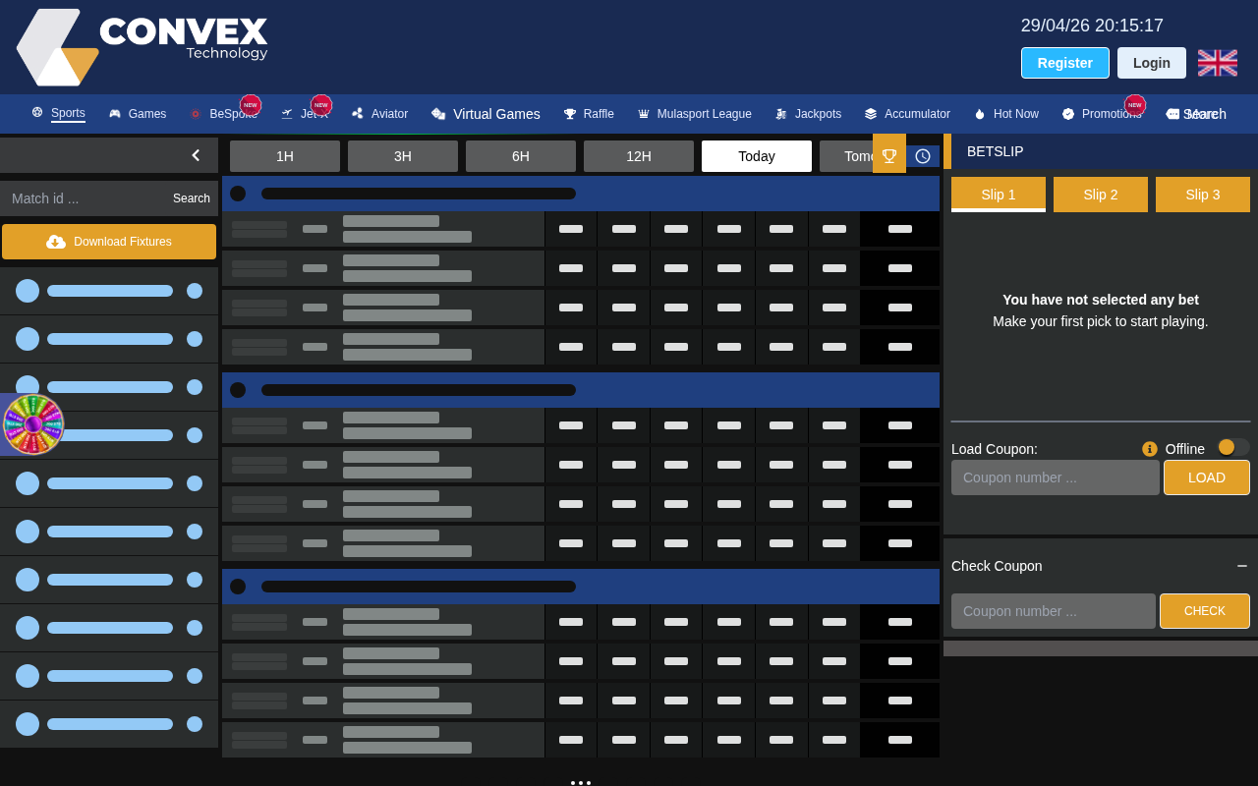Image resolution: width=1258 pixels, height=786 pixels.
Task: Go to Jackpots in the navigation bar
Action: point(808,114)
